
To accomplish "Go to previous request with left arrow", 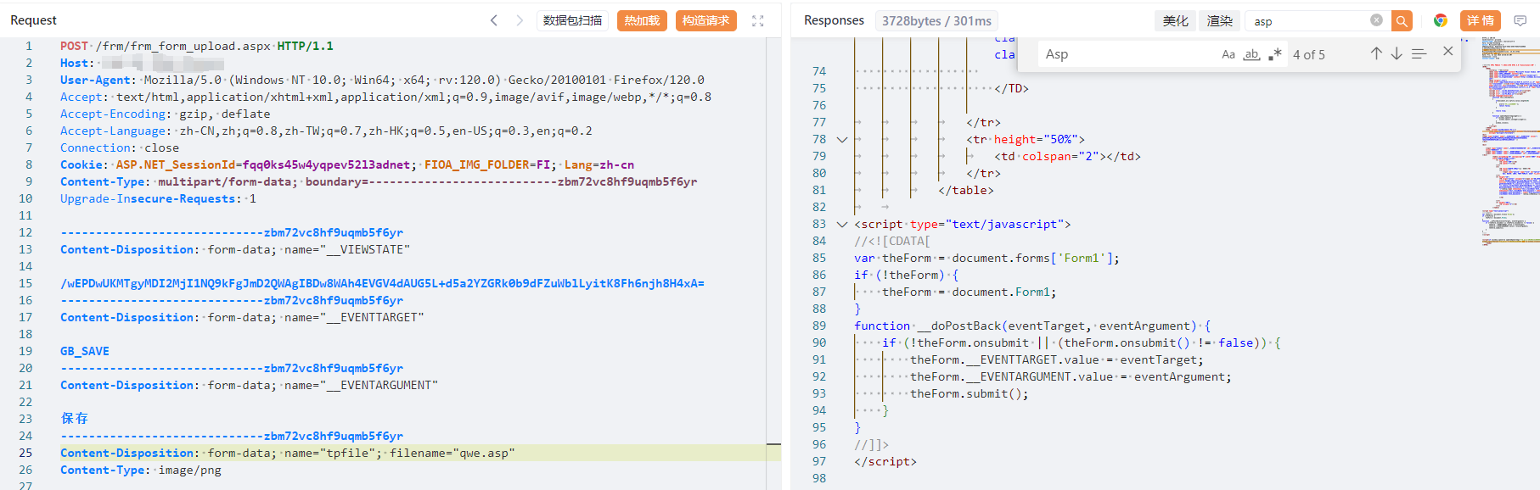I will (x=494, y=20).
